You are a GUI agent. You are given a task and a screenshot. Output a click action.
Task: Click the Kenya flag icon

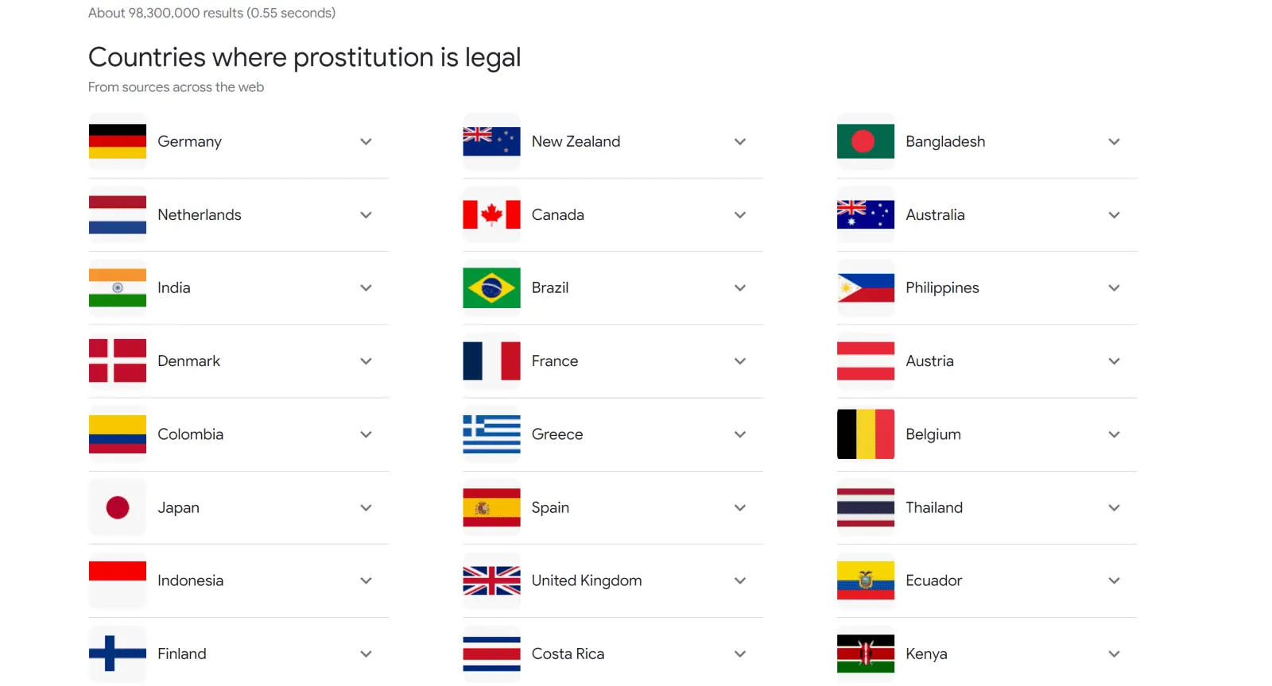pos(865,653)
